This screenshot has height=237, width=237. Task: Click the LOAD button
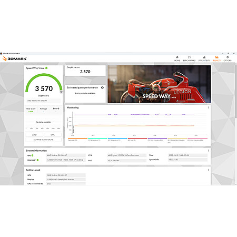(34, 135)
